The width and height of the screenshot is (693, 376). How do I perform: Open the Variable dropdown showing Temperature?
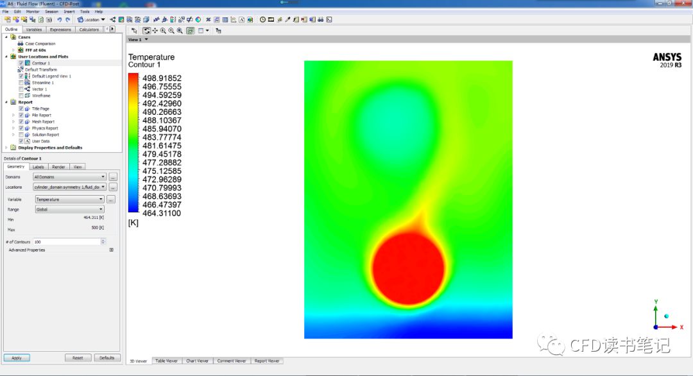point(69,200)
